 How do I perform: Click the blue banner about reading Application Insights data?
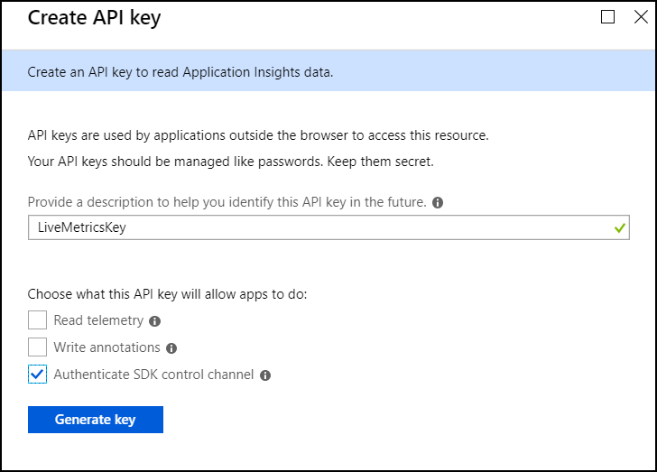(328, 70)
